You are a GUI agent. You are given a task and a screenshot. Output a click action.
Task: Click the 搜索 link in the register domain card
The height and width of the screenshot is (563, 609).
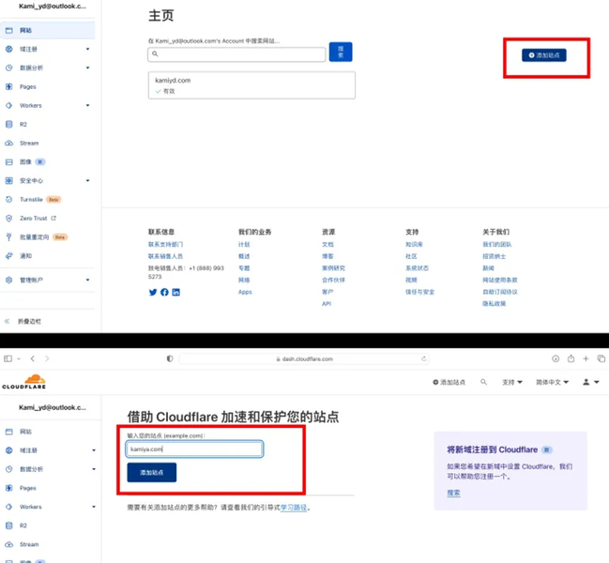tap(453, 494)
